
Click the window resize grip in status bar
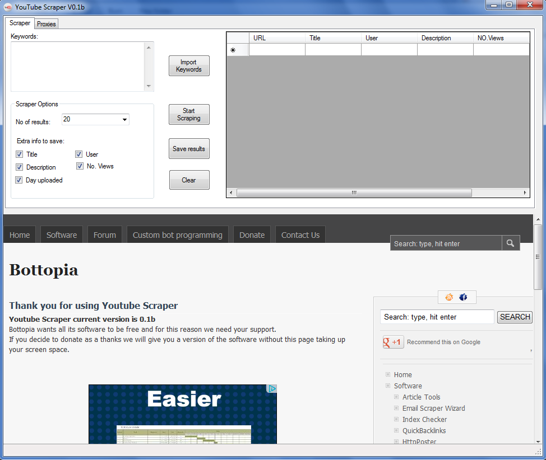(x=538, y=451)
